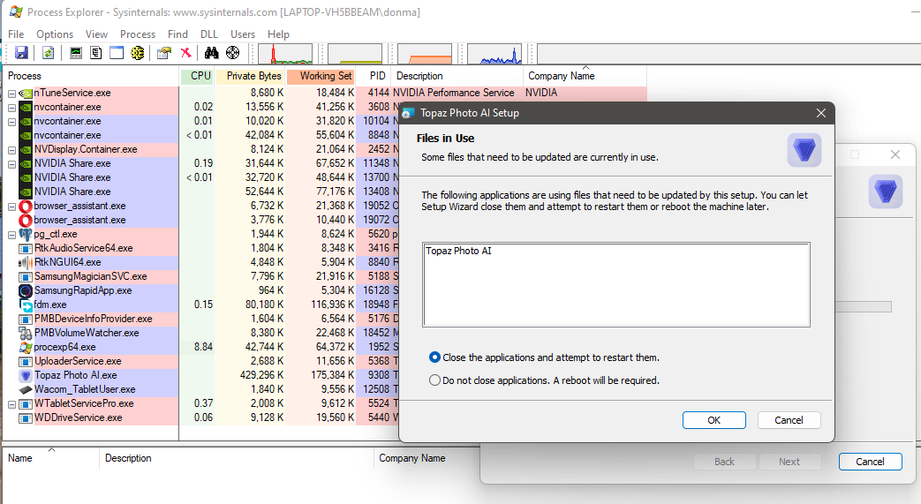Click the Kill Process red X icon

point(185,53)
